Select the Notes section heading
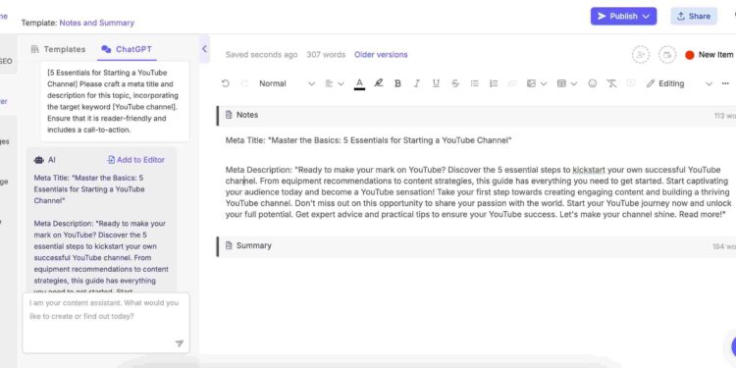736x368 pixels. (x=247, y=115)
